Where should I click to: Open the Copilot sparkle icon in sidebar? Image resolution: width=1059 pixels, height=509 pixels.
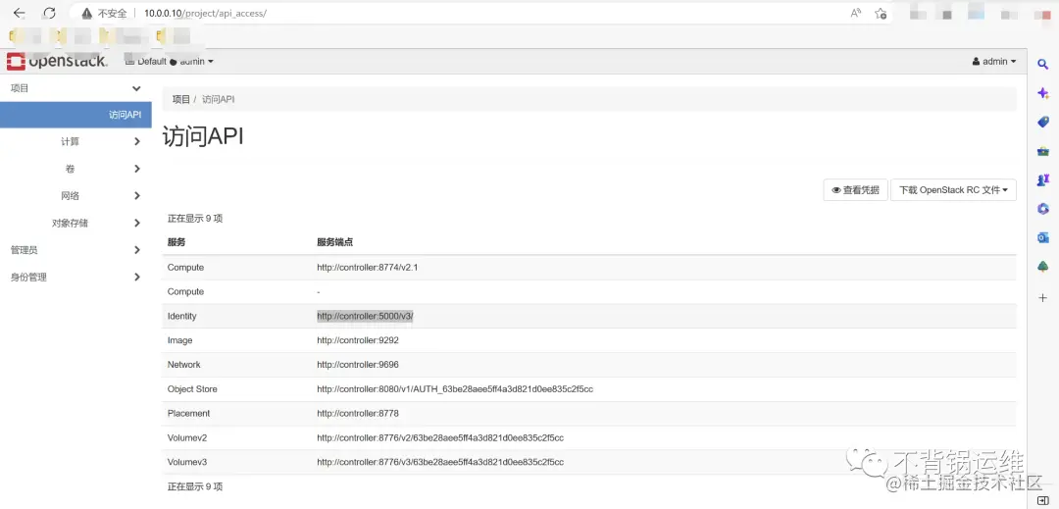coord(1042,93)
